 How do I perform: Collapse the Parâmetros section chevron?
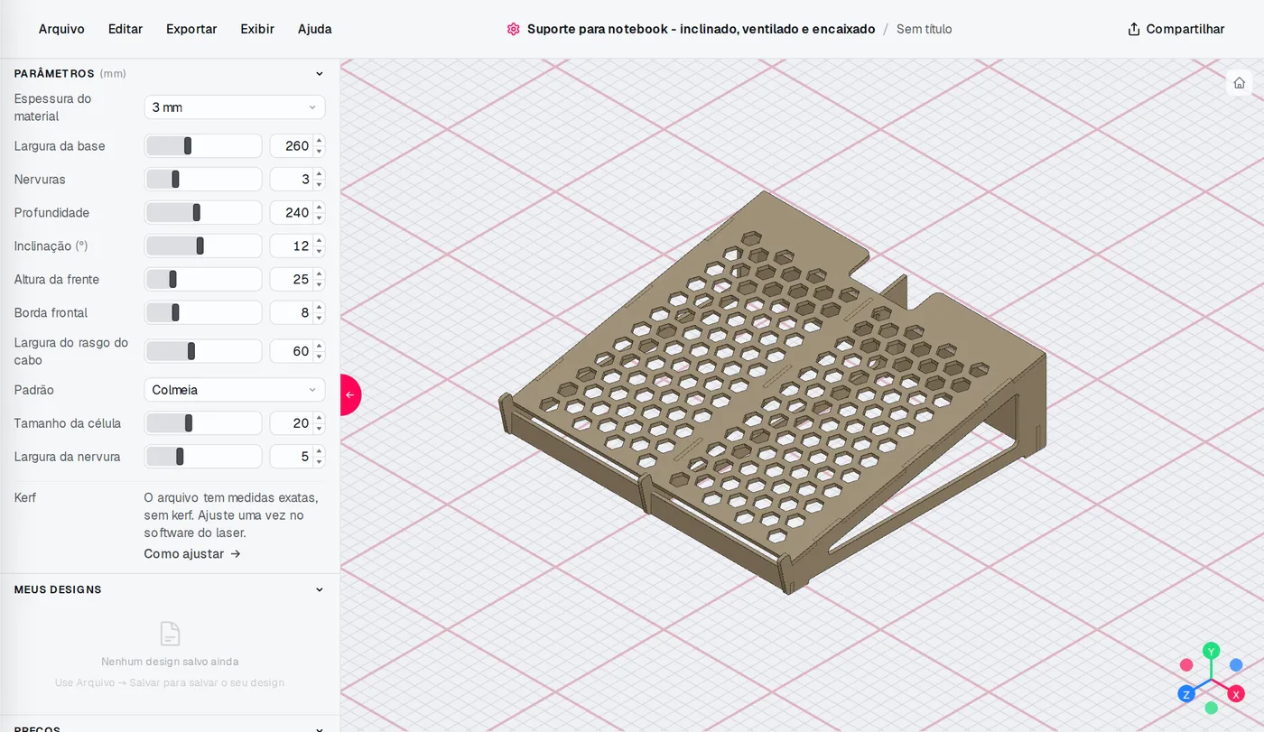tap(319, 74)
